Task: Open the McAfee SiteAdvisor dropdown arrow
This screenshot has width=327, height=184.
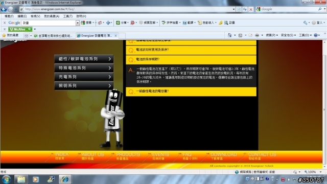Action: pyautogui.click(x=35, y=29)
